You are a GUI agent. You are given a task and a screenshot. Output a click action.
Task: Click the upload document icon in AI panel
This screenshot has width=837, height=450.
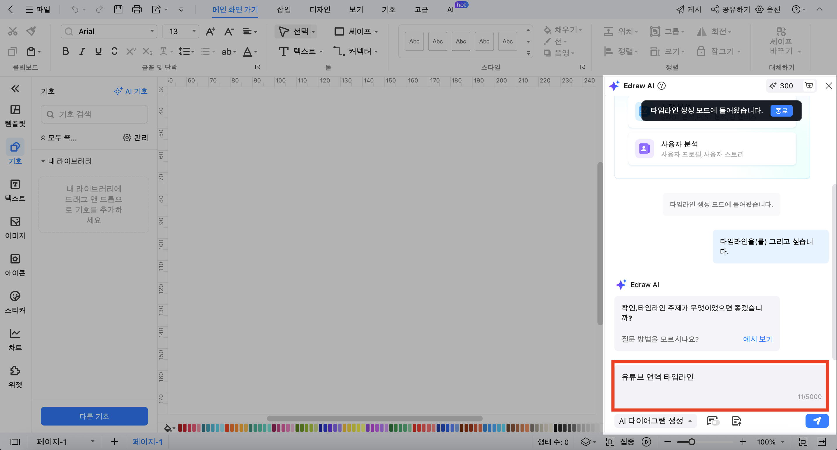736,421
